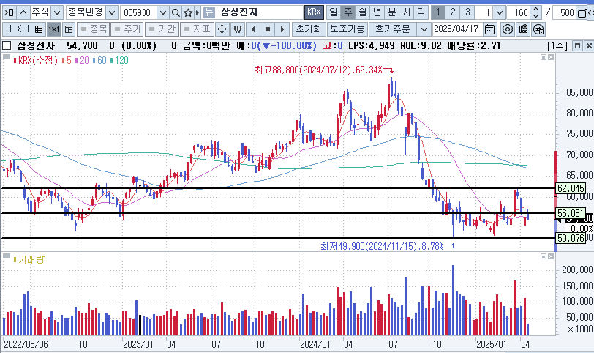Viewport: 594px width, 353px height.
Task: Select preset 1 button
Action: click(438, 12)
